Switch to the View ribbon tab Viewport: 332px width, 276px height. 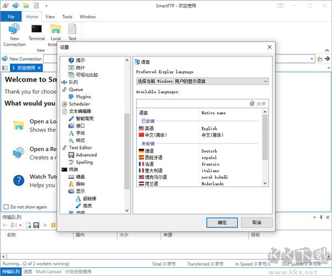pyautogui.click(x=50, y=17)
